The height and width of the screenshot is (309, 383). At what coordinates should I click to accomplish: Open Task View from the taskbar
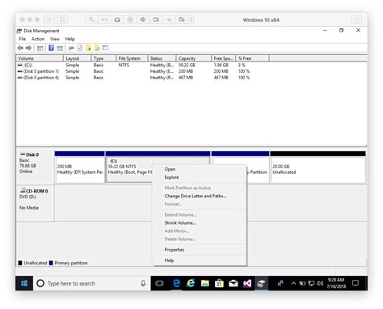pos(159,283)
